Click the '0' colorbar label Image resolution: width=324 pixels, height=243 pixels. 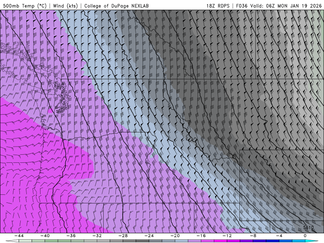(x=305, y=236)
